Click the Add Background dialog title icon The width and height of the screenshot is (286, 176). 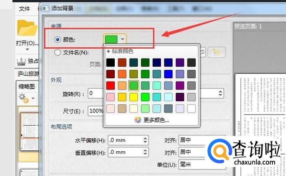(x=46, y=9)
